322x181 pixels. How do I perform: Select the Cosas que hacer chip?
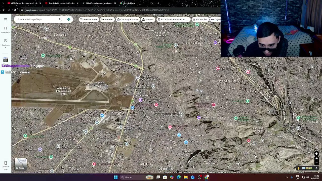point(128,19)
